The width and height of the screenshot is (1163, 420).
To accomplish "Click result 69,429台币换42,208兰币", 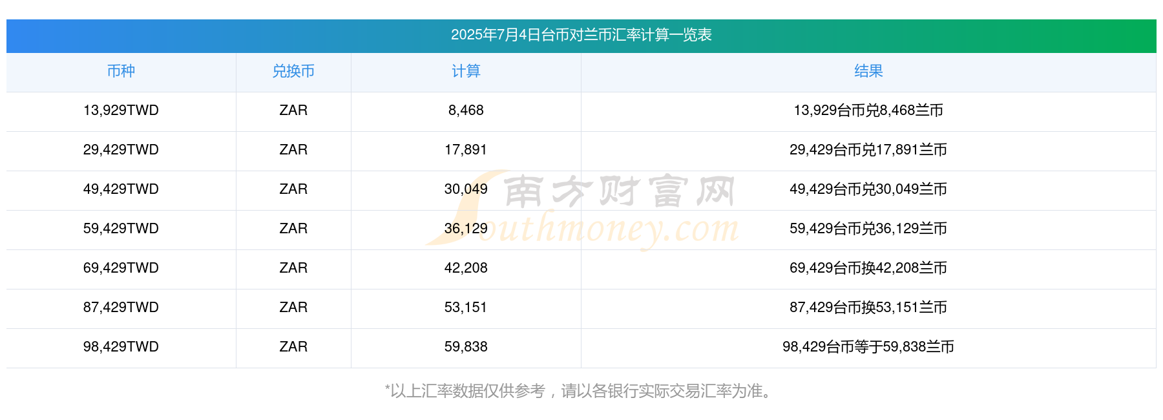I will point(868,268).
